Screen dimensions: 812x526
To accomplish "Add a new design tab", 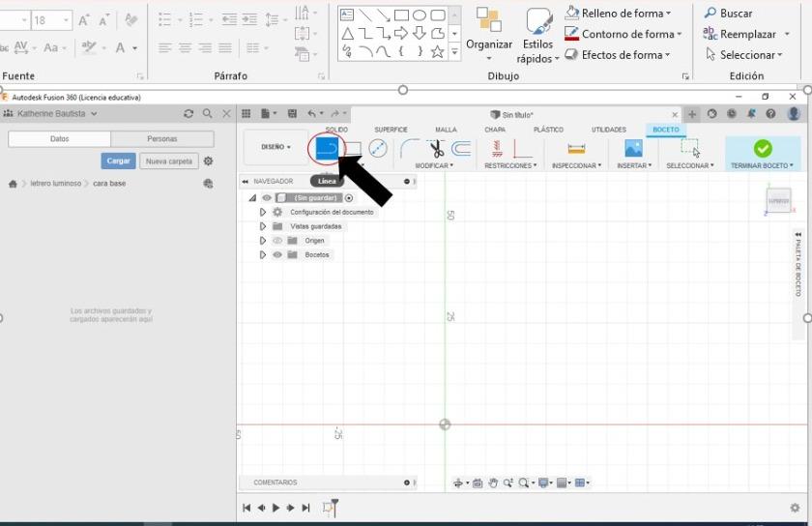I will (692, 114).
